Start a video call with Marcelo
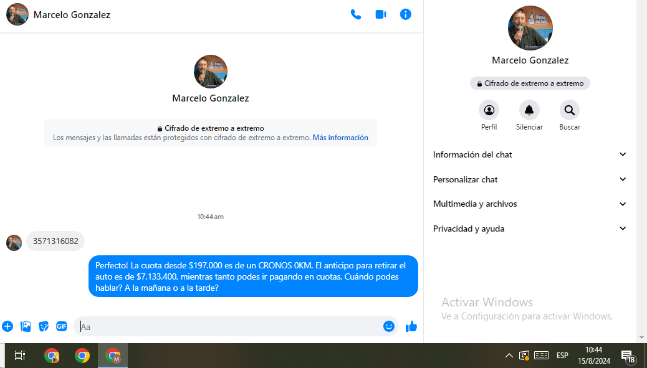Screen dimensions: 647x368 point(381,14)
